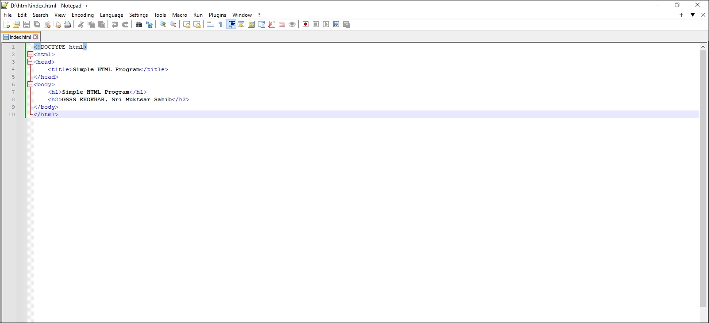Click the Save All toolbar icon

[37, 24]
